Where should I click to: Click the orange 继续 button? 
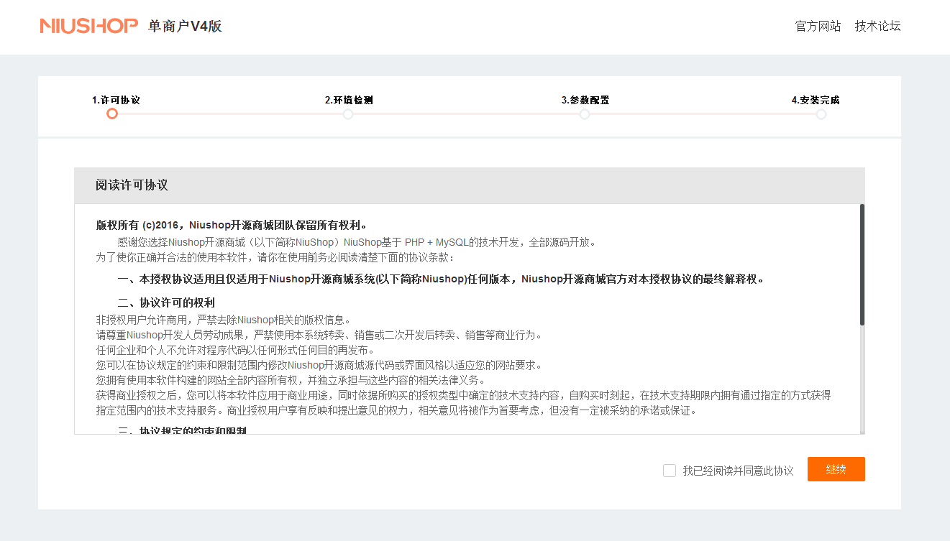pos(836,469)
